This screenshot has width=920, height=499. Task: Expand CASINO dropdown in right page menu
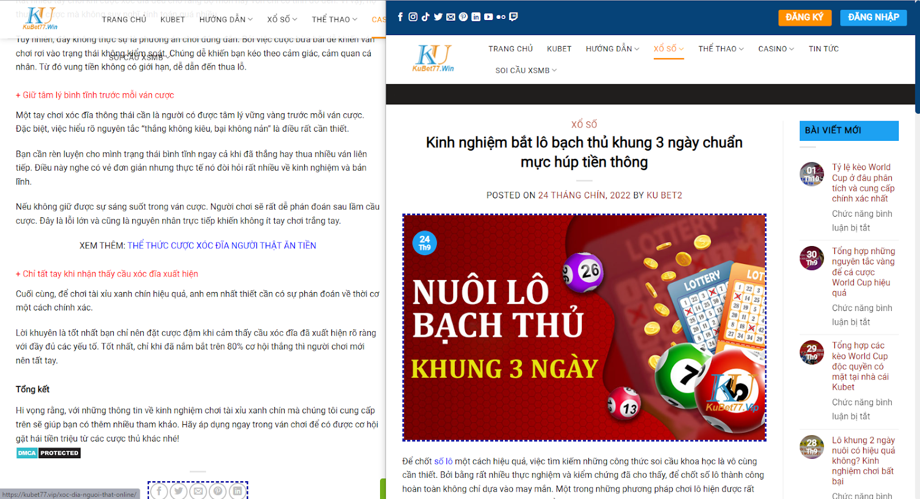776,49
